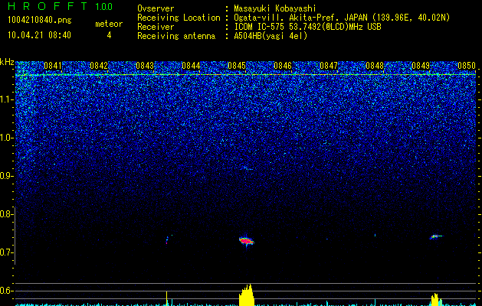The height and width of the screenshot is (306, 482).
Task: Click the 1.0 kHz axis label
Action: pyautogui.click(x=6, y=138)
